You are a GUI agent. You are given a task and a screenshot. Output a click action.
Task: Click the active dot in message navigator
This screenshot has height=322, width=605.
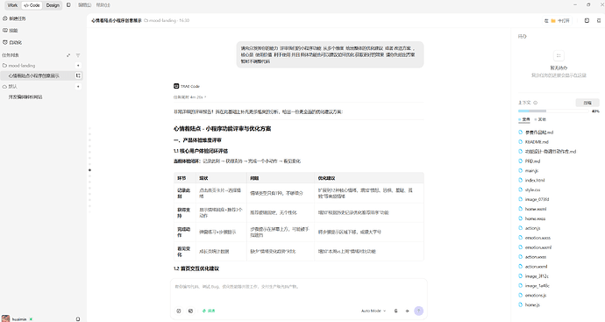pyautogui.click(x=90, y=170)
